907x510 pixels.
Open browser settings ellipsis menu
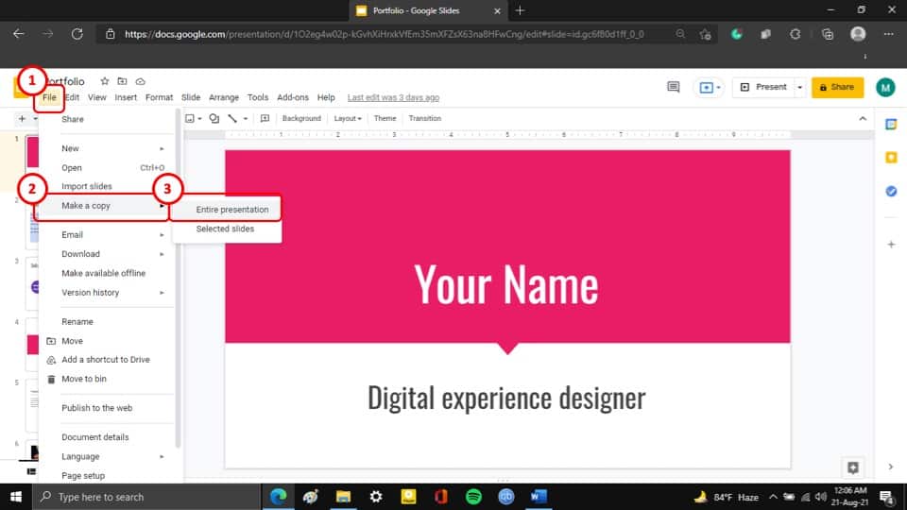click(x=888, y=34)
